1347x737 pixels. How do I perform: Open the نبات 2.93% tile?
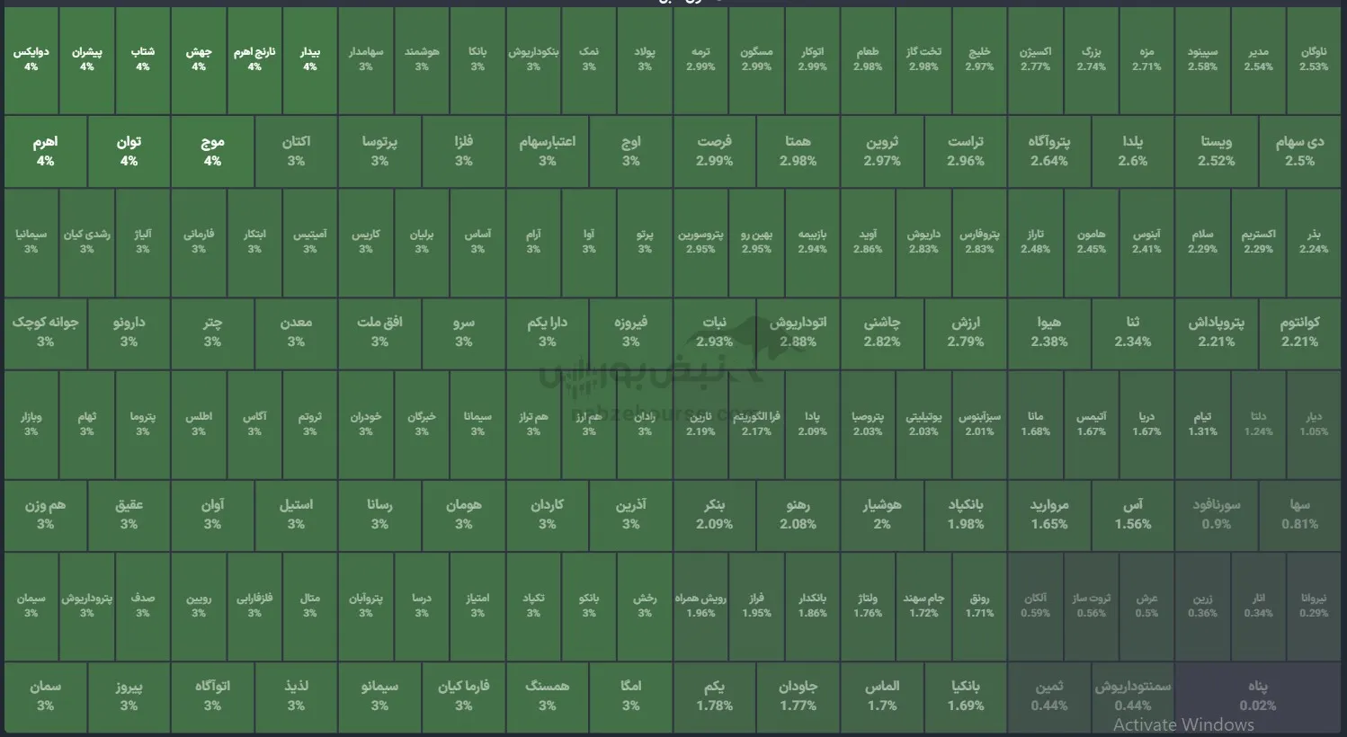pyautogui.click(x=714, y=333)
